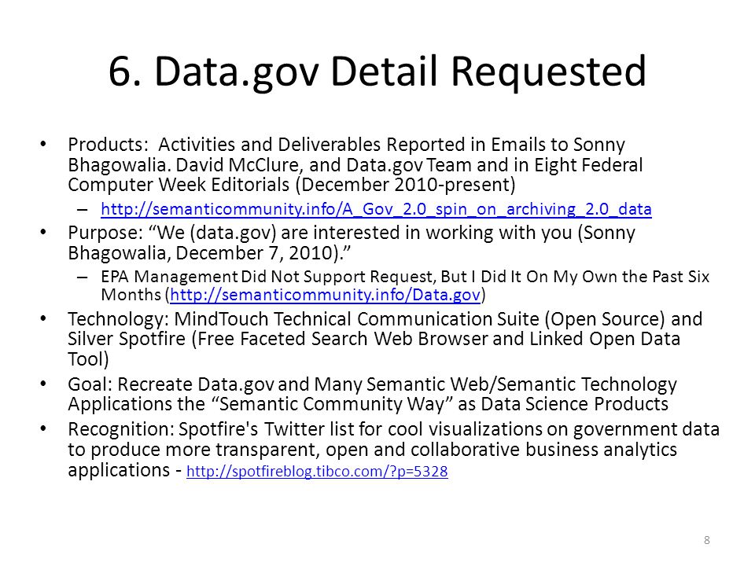
Task: Open the semanticommunity.info/Data.gov link
Action: (326, 295)
